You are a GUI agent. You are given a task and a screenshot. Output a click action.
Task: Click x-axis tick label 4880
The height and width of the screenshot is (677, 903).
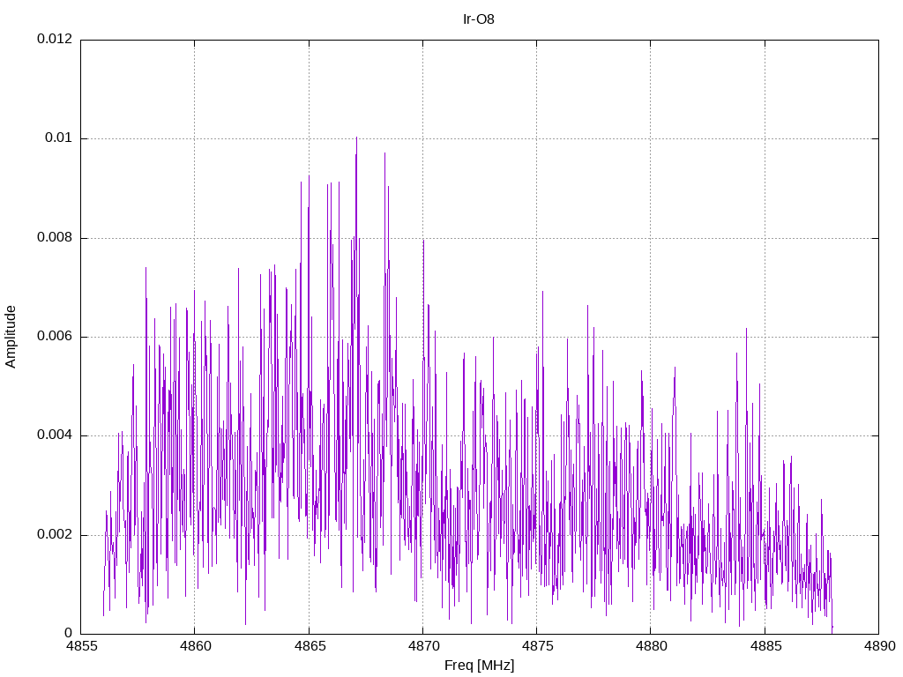pos(652,646)
